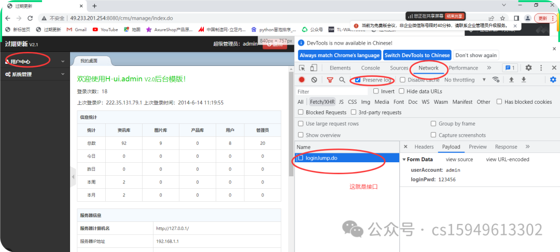Dismiss the DevTools language infobar
560x252 pixels.
(554, 49)
